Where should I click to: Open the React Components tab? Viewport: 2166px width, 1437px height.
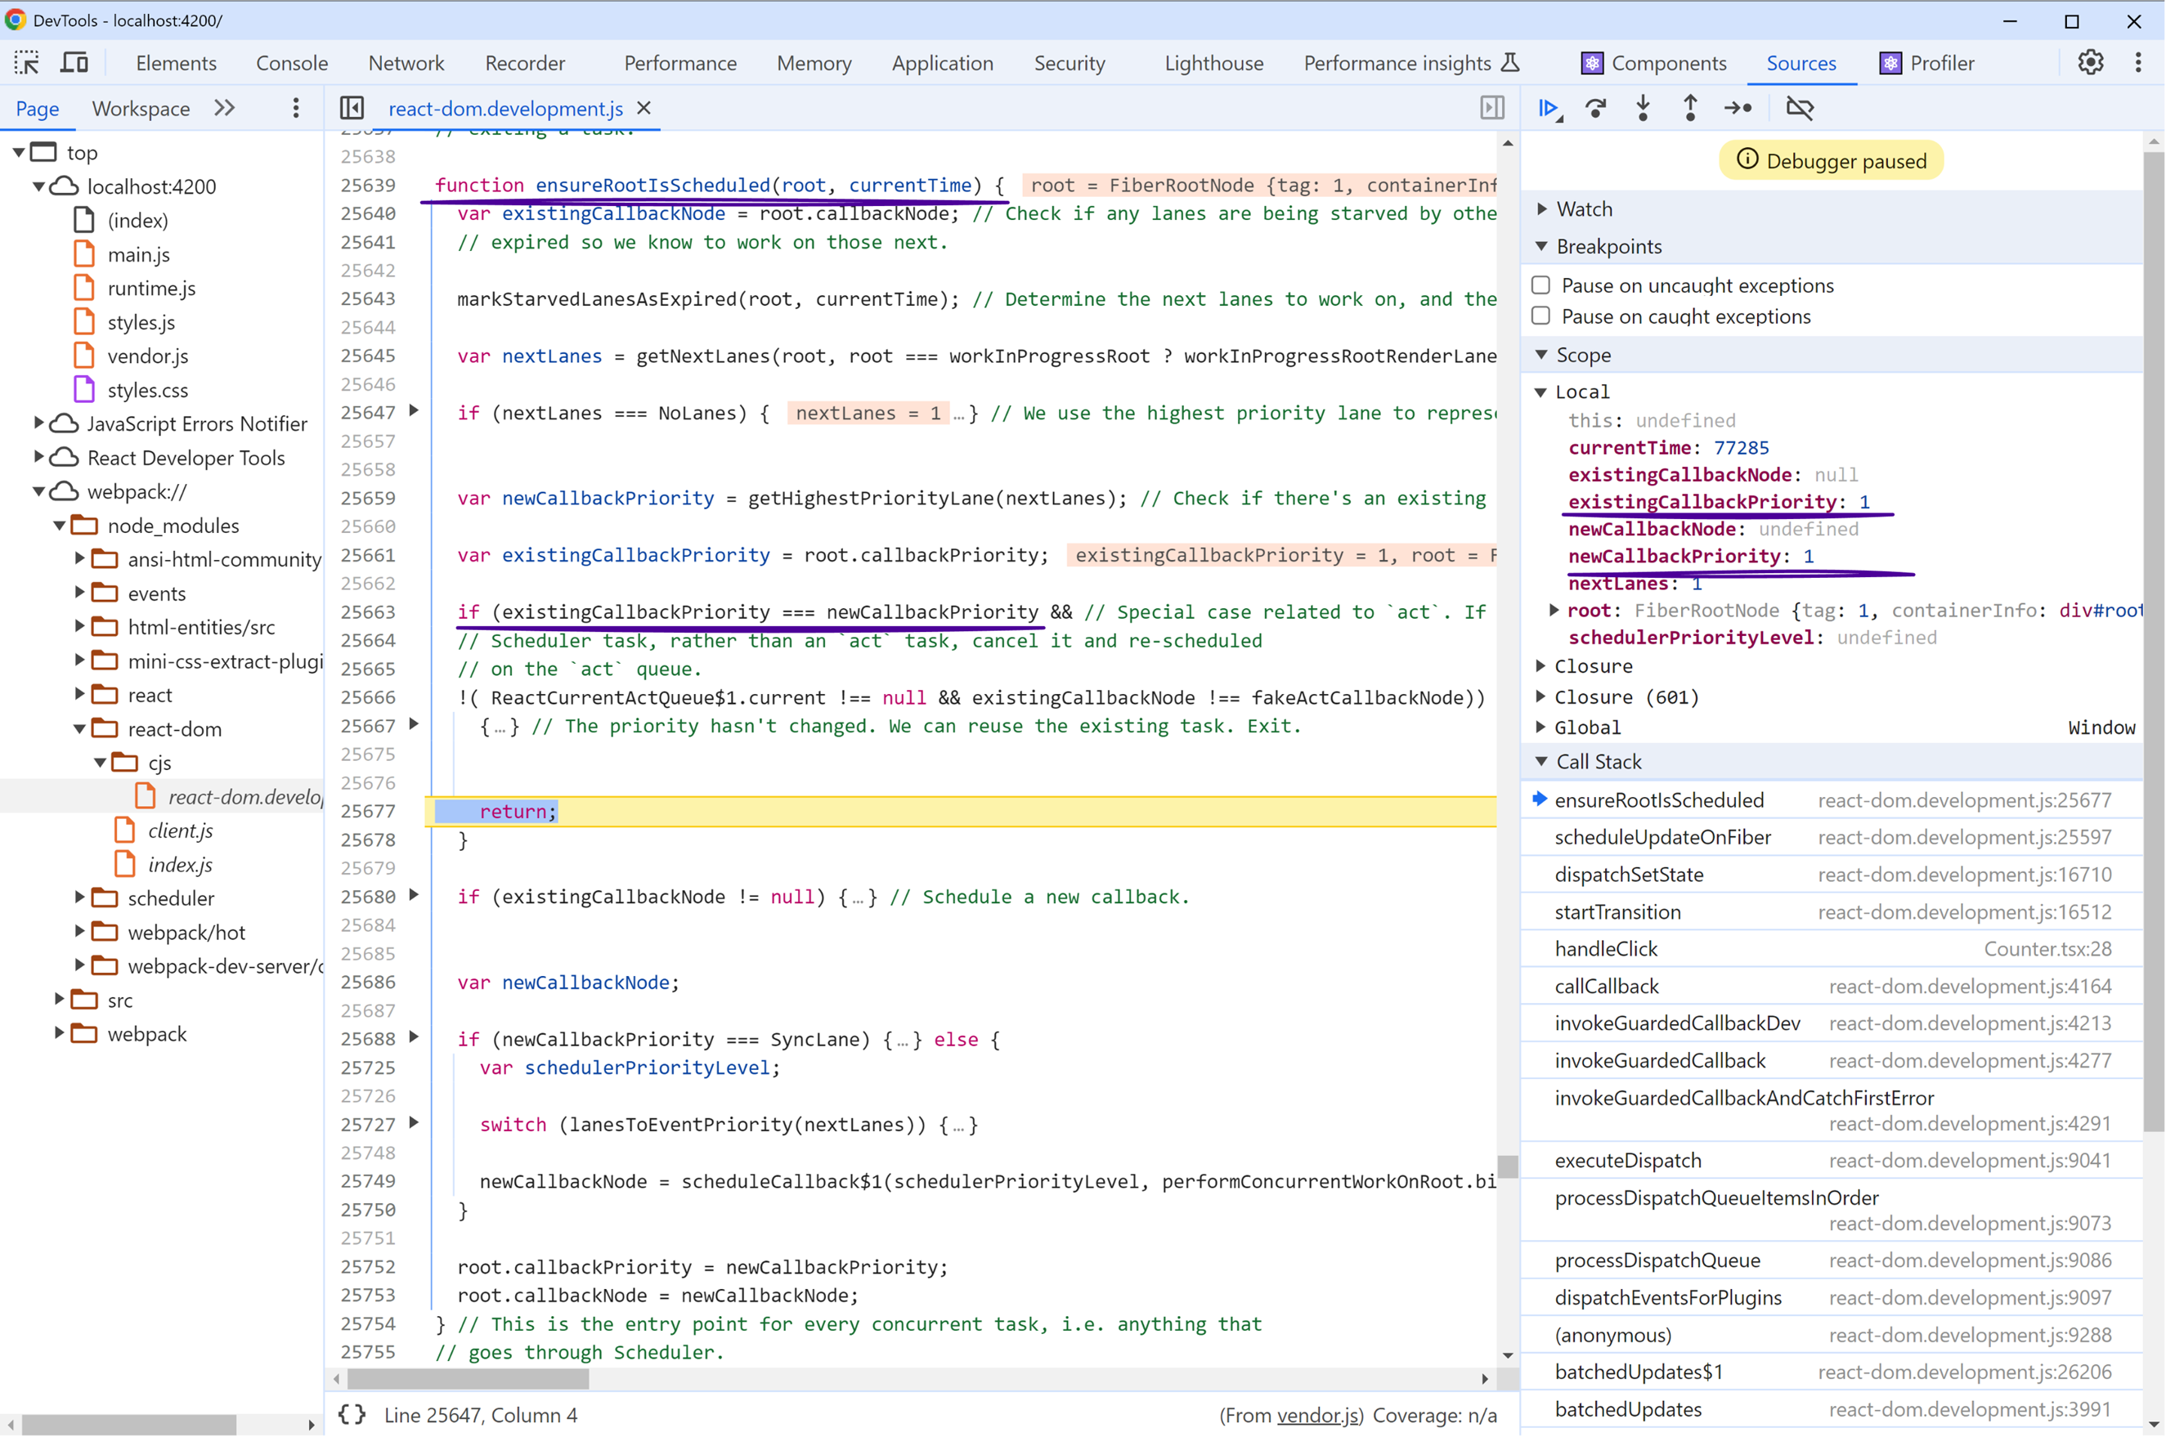[1654, 63]
